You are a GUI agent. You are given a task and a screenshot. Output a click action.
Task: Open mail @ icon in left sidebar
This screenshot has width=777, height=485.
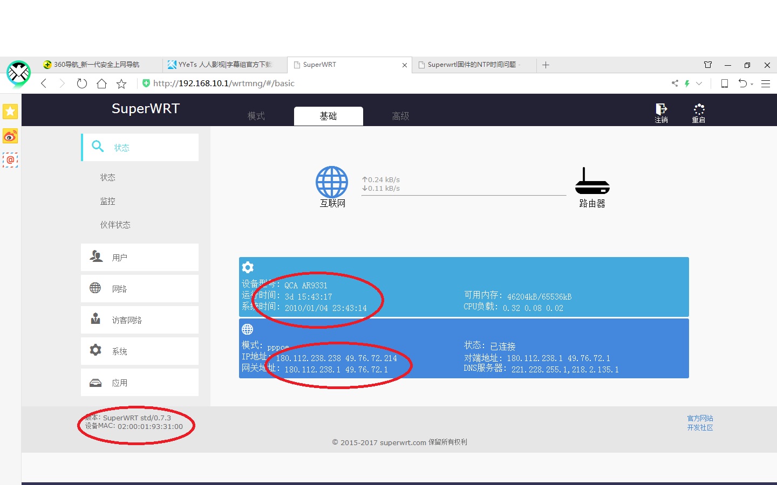[x=10, y=160]
